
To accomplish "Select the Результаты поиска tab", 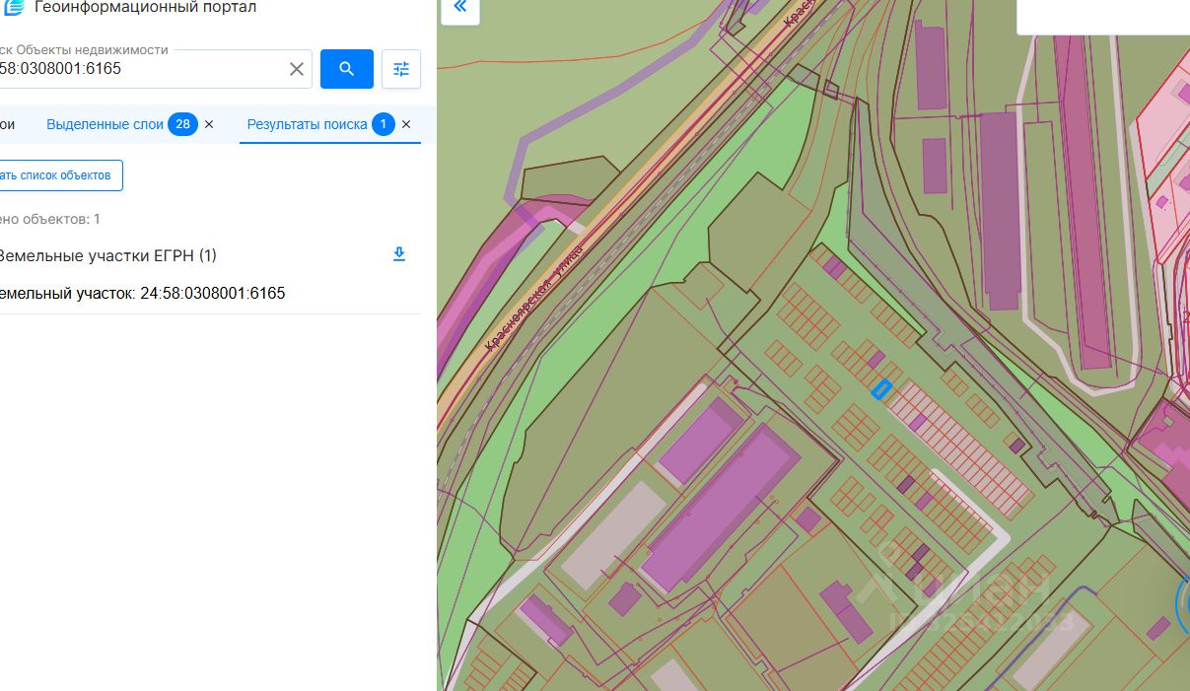I will click(x=307, y=125).
